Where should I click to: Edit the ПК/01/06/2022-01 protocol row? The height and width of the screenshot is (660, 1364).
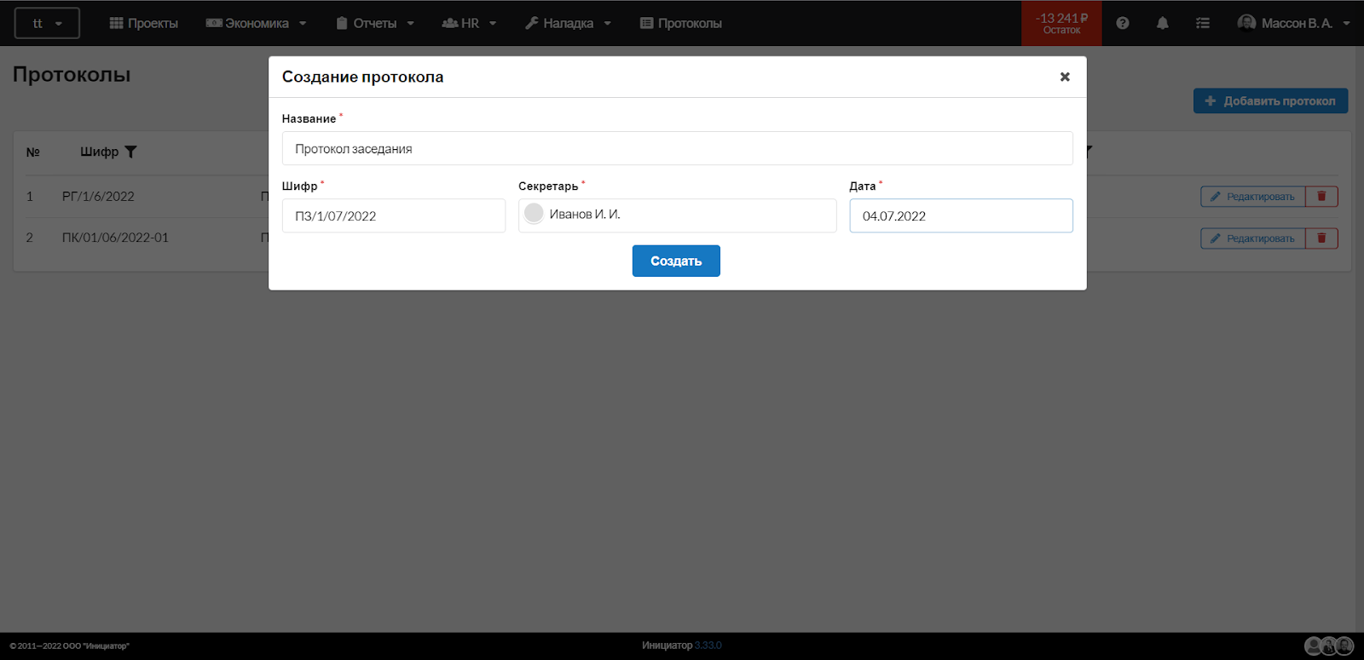tap(1252, 238)
